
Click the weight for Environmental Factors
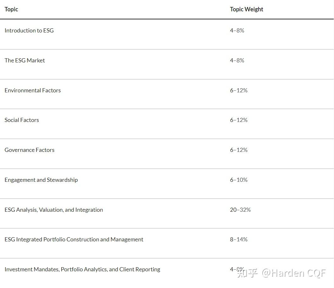238,90
